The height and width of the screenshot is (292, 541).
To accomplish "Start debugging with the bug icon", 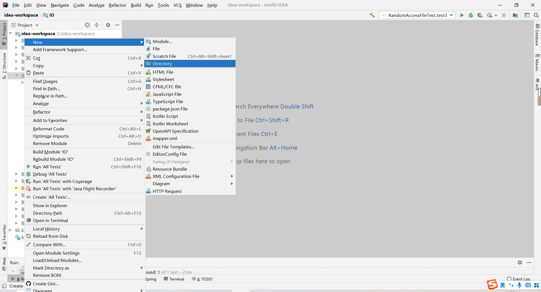I will (471, 15).
